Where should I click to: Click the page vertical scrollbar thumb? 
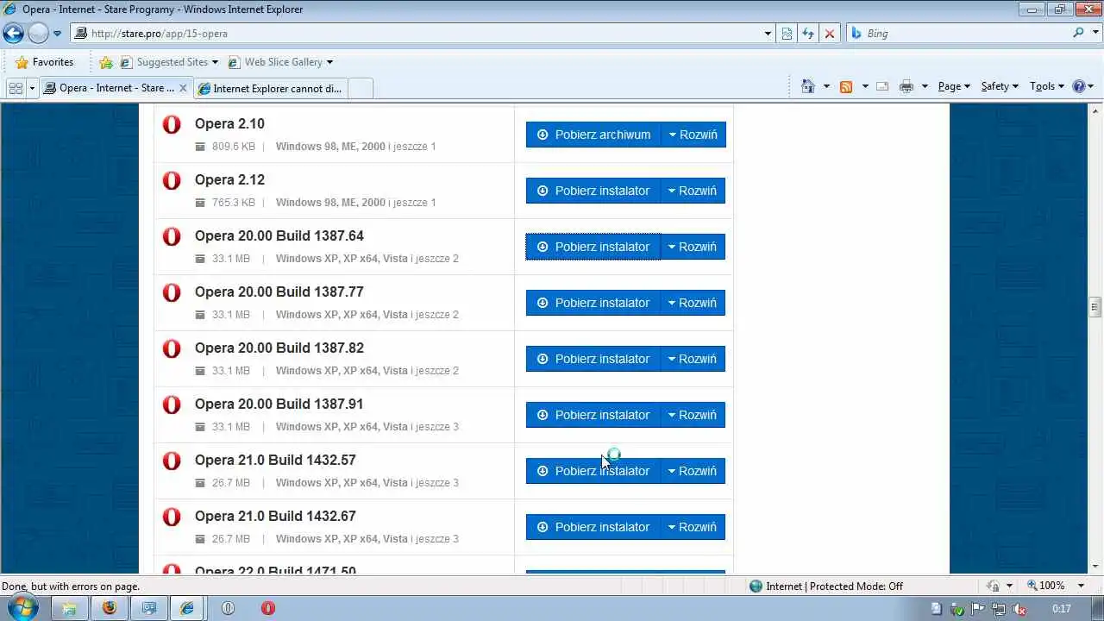[1095, 306]
